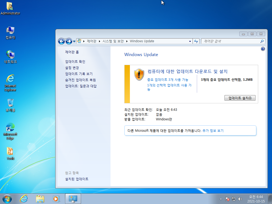
Task: Select the 제어판 breadcrumb
Action: pos(92,41)
